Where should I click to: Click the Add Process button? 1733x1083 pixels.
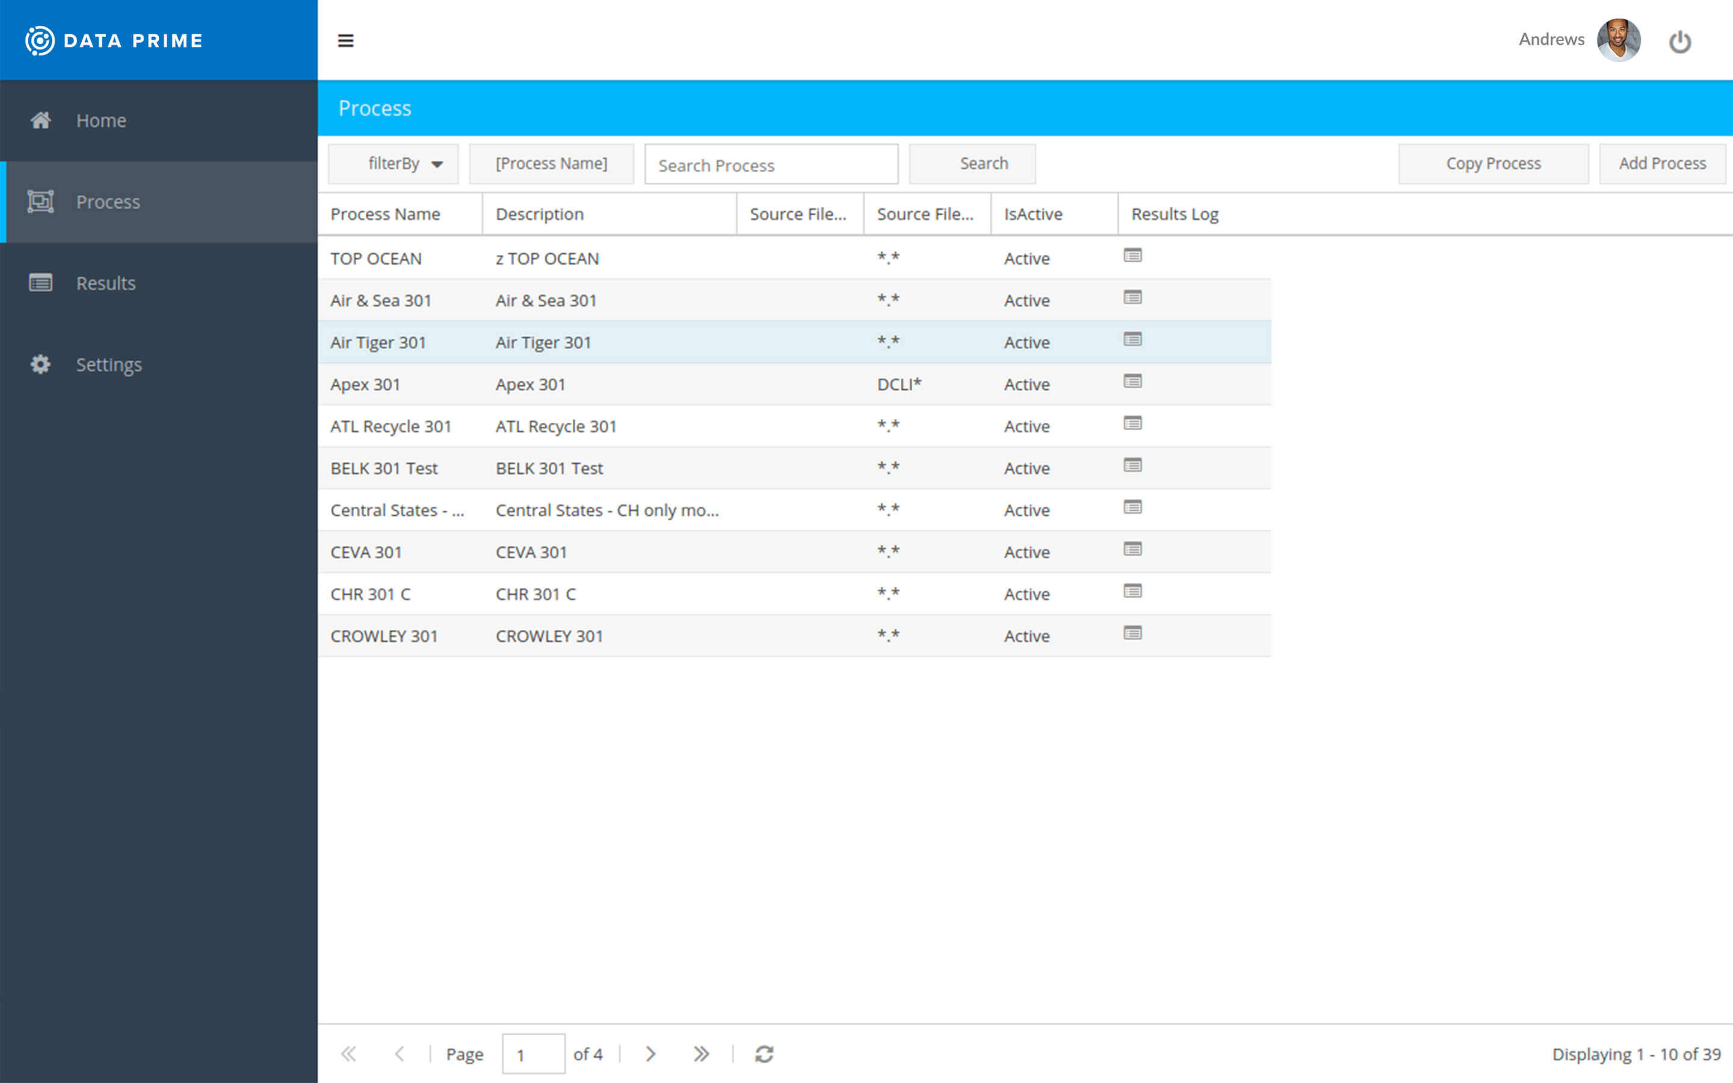point(1662,163)
